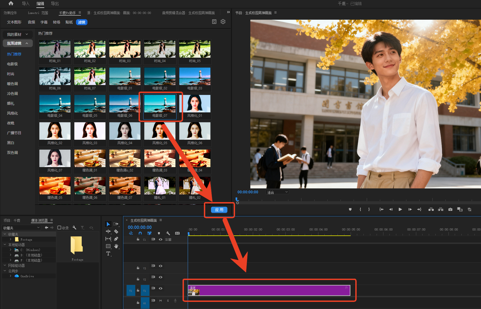Open the 导出 workspace tab
This screenshot has height=309, width=481.
coord(55,4)
